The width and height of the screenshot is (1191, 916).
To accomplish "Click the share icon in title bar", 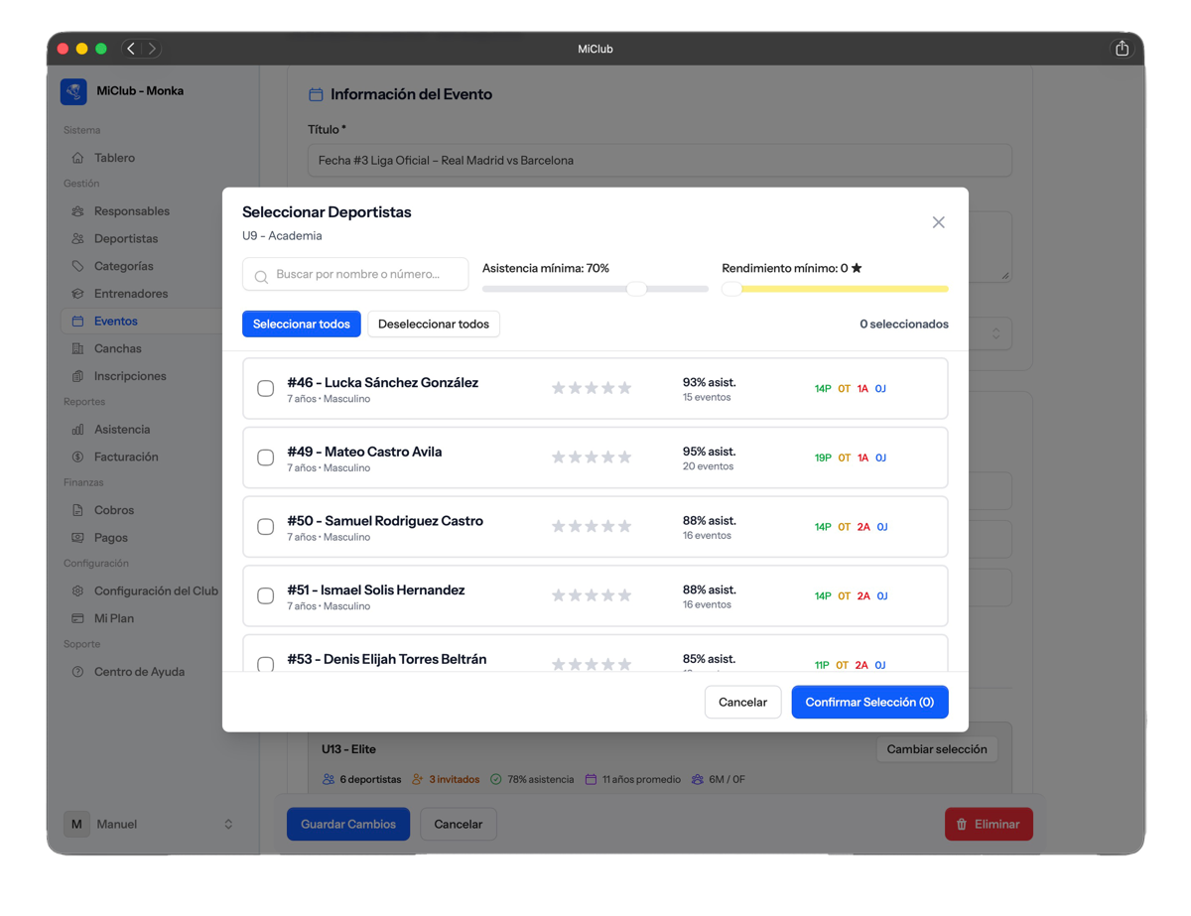I will [x=1122, y=49].
